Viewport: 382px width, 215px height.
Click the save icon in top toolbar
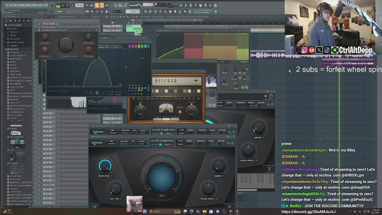201,5
